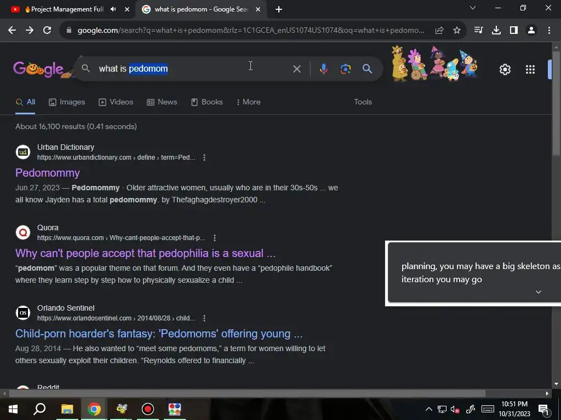561x420 pixels.
Task: Select the All results tab
Action: click(25, 102)
